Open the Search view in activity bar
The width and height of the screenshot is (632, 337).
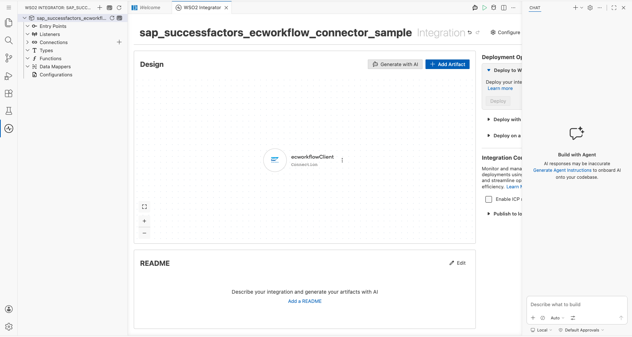point(9,40)
